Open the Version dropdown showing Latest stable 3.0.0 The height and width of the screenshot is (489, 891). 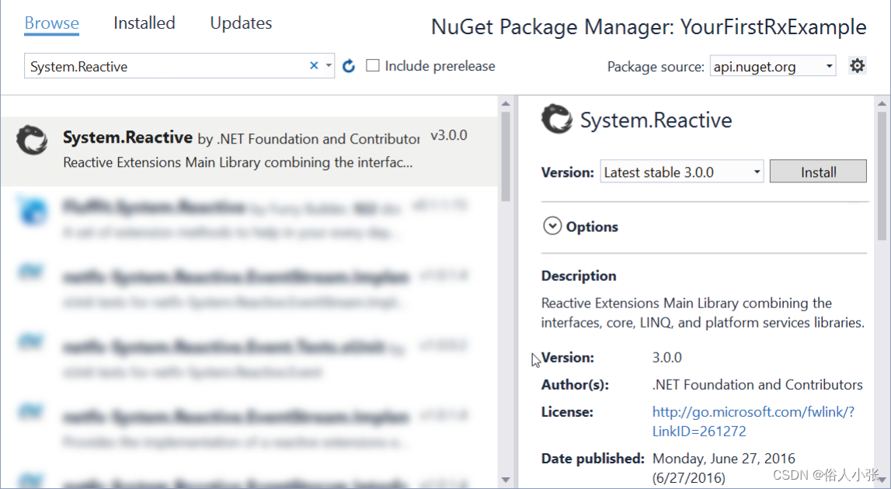tap(682, 172)
